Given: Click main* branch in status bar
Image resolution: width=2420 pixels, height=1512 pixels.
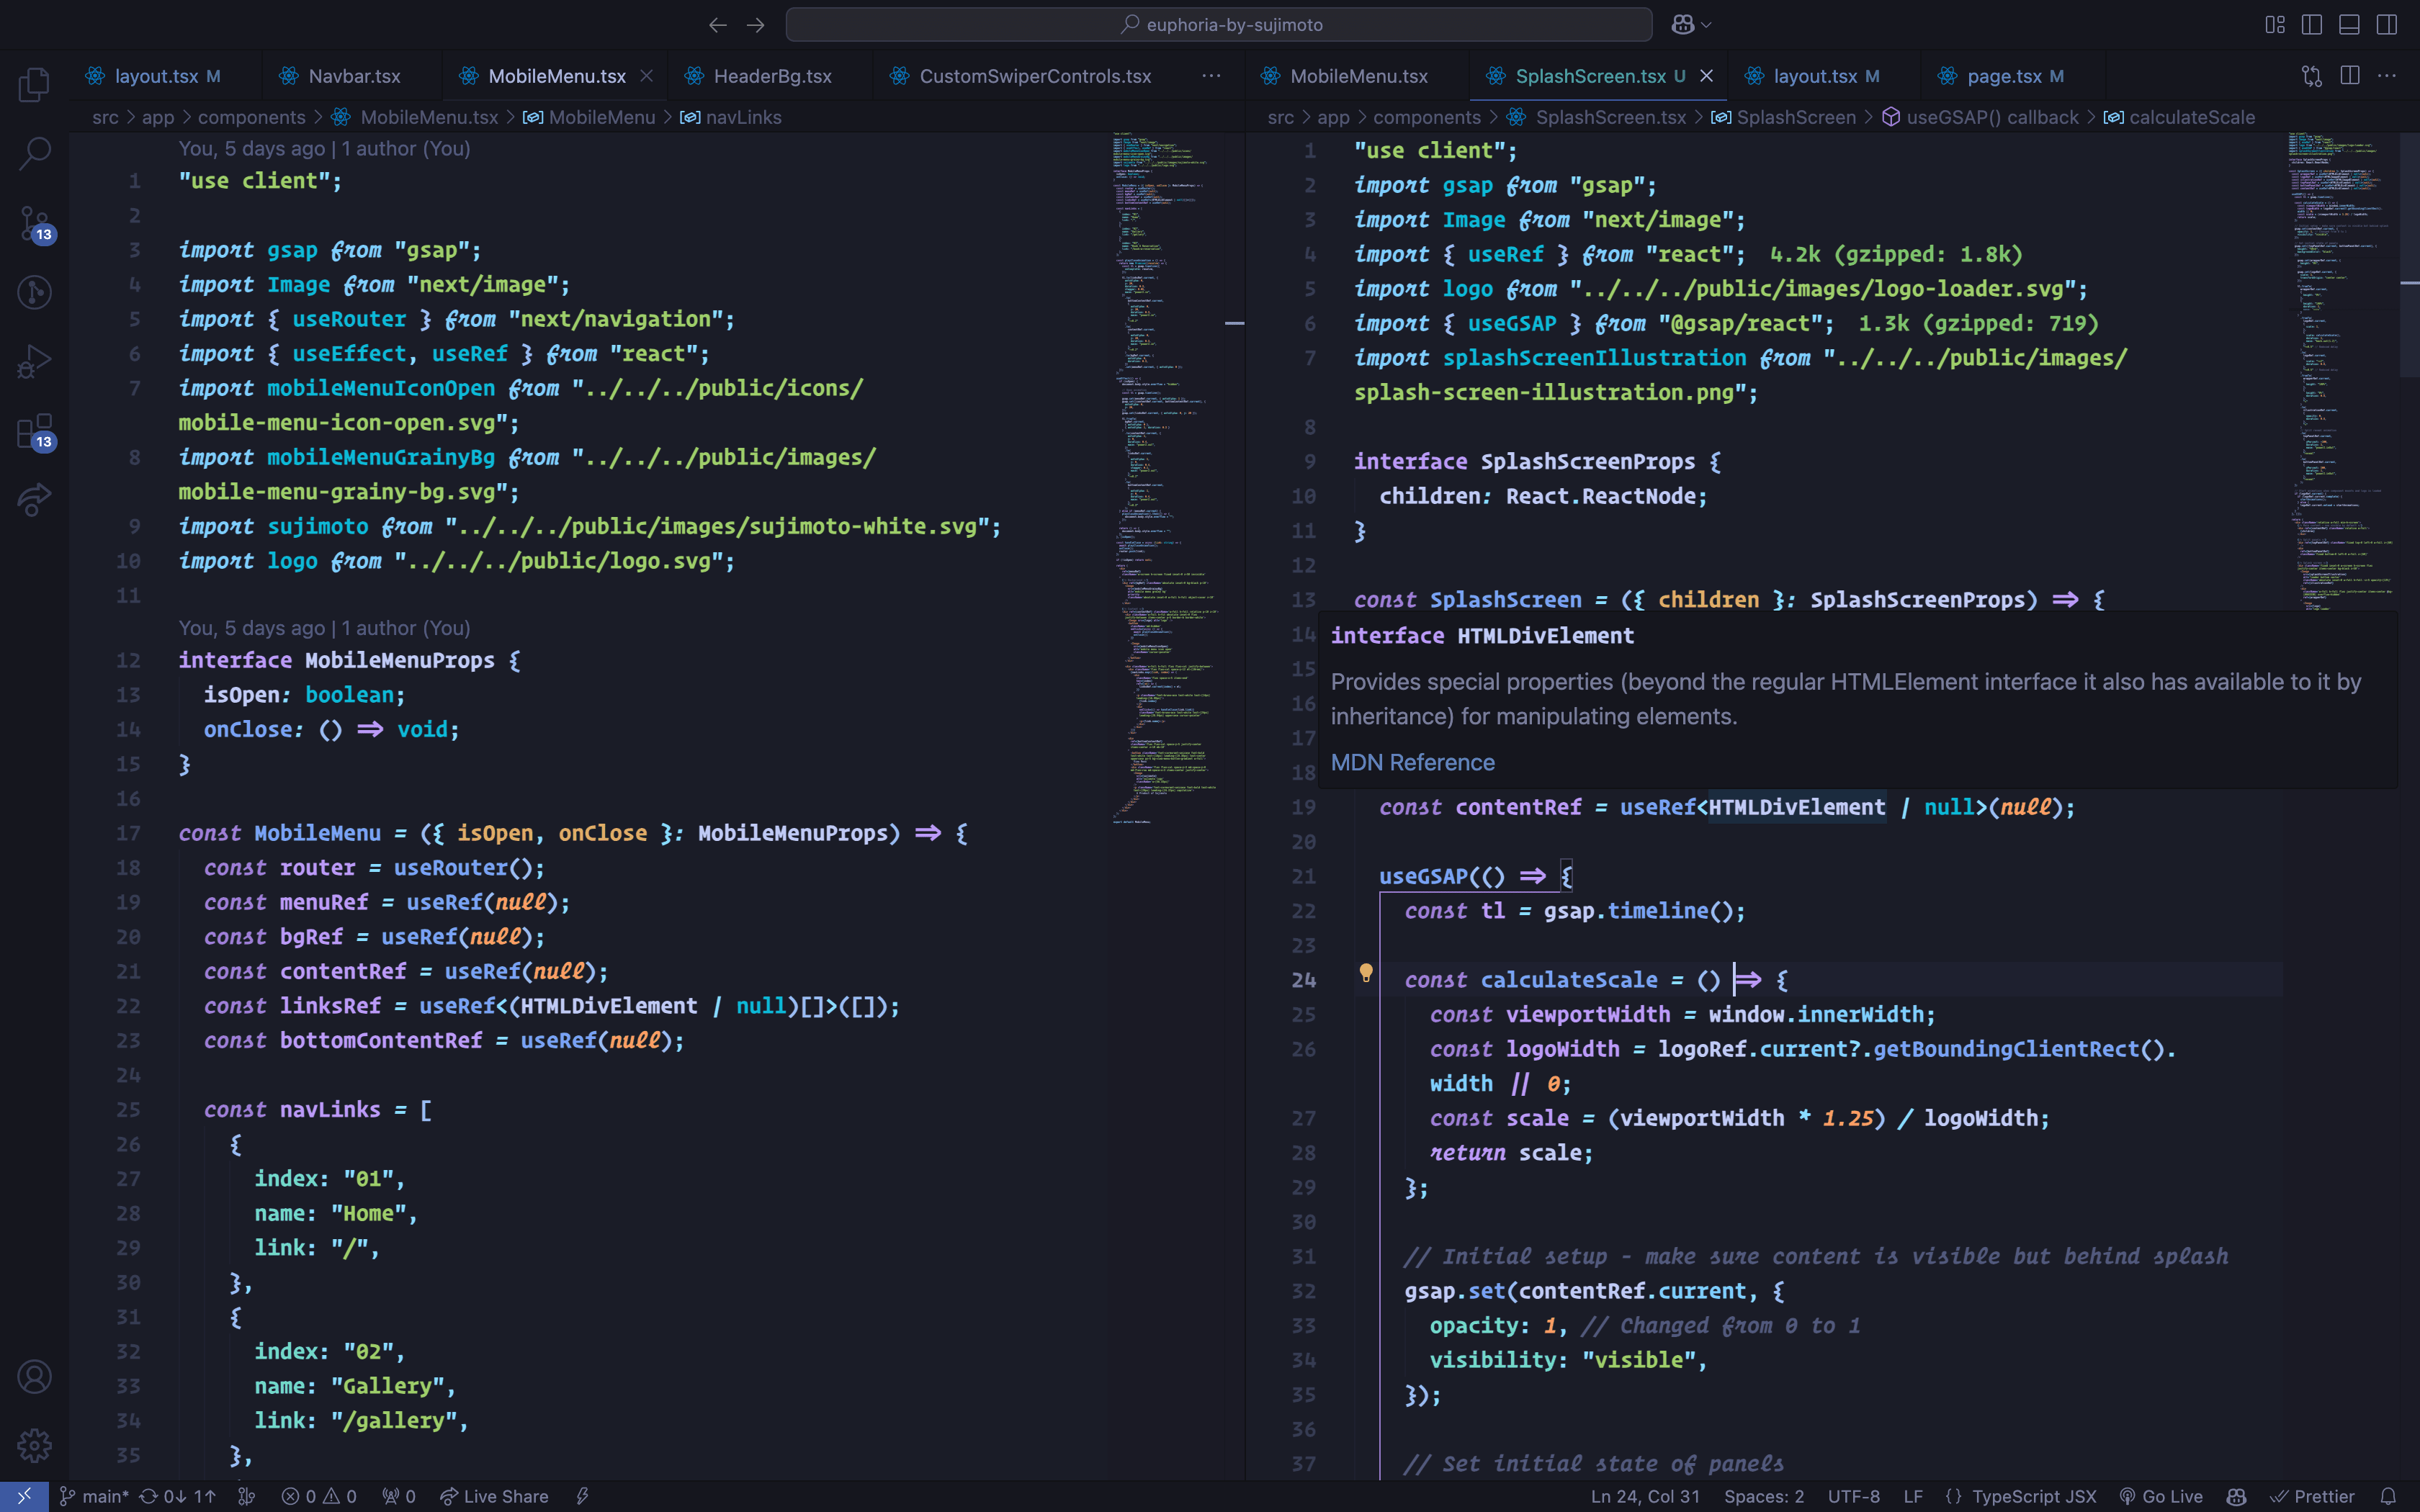Looking at the screenshot, I should pos(94,1496).
